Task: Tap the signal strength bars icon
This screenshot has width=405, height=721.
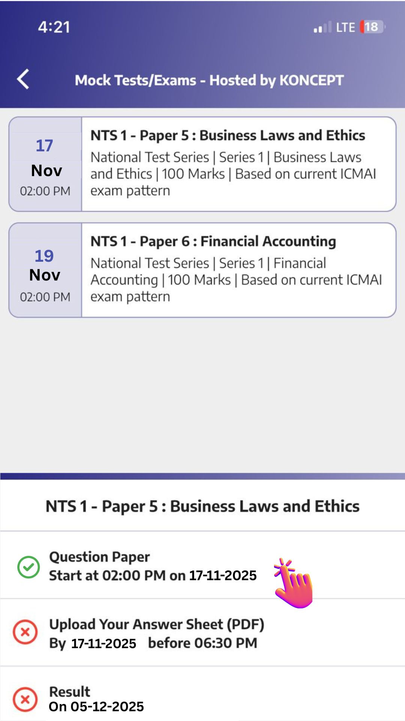Action: click(322, 27)
